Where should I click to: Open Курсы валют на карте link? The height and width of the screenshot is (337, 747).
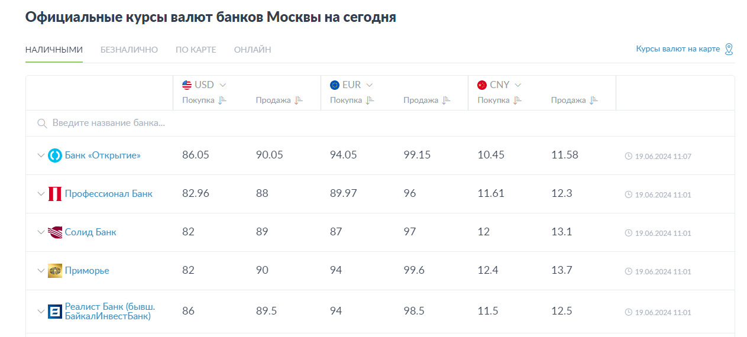pyautogui.click(x=678, y=49)
